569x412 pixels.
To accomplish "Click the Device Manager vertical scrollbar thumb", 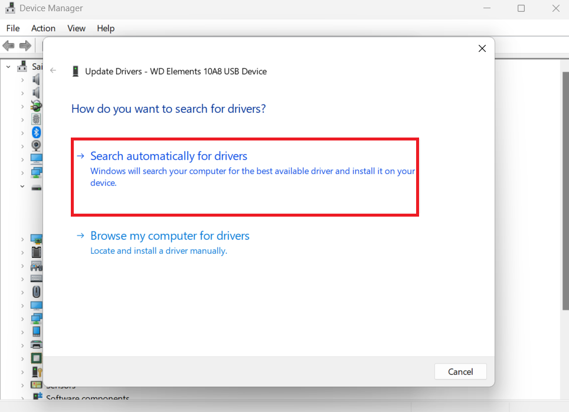I will (x=565, y=191).
